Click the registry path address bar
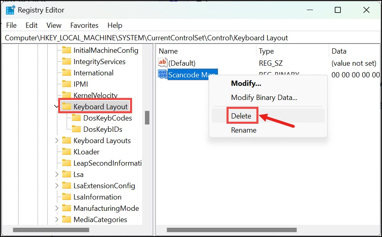This screenshot has height=237, width=382. 191,37
